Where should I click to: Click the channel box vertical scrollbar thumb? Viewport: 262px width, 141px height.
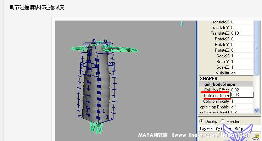[256, 47]
